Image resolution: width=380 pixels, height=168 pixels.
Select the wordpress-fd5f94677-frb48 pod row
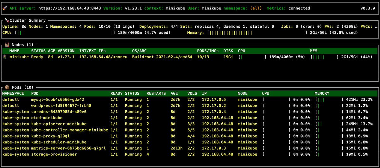click(190, 106)
